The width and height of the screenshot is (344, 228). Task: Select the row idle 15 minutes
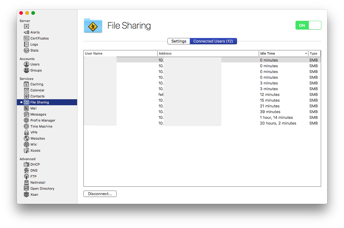(x=202, y=100)
